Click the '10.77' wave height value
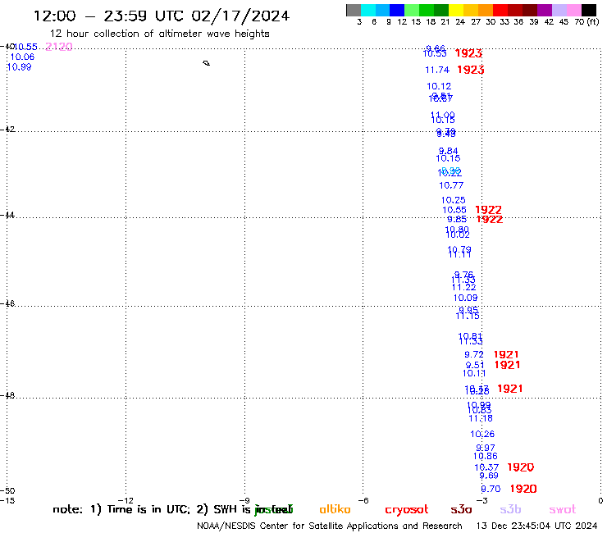The height and width of the screenshot is (533, 607). [451, 185]
